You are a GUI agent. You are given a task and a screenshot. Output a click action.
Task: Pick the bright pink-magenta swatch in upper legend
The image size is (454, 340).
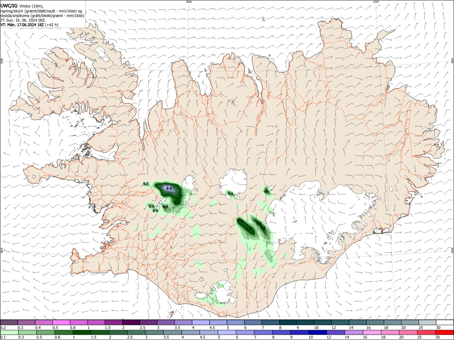click(61, 322)
